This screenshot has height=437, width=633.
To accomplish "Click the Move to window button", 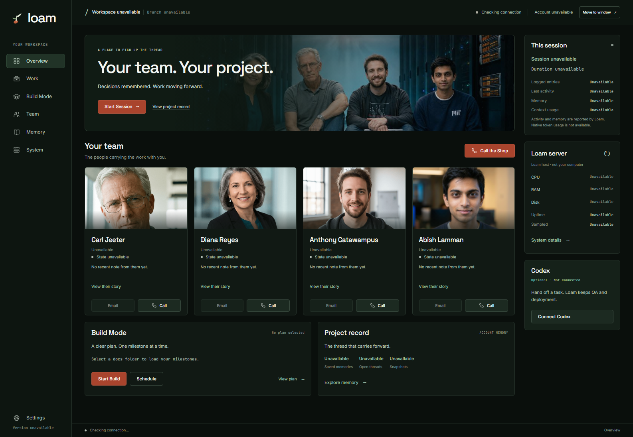I will pyautogui.click(x=599, y=12).
